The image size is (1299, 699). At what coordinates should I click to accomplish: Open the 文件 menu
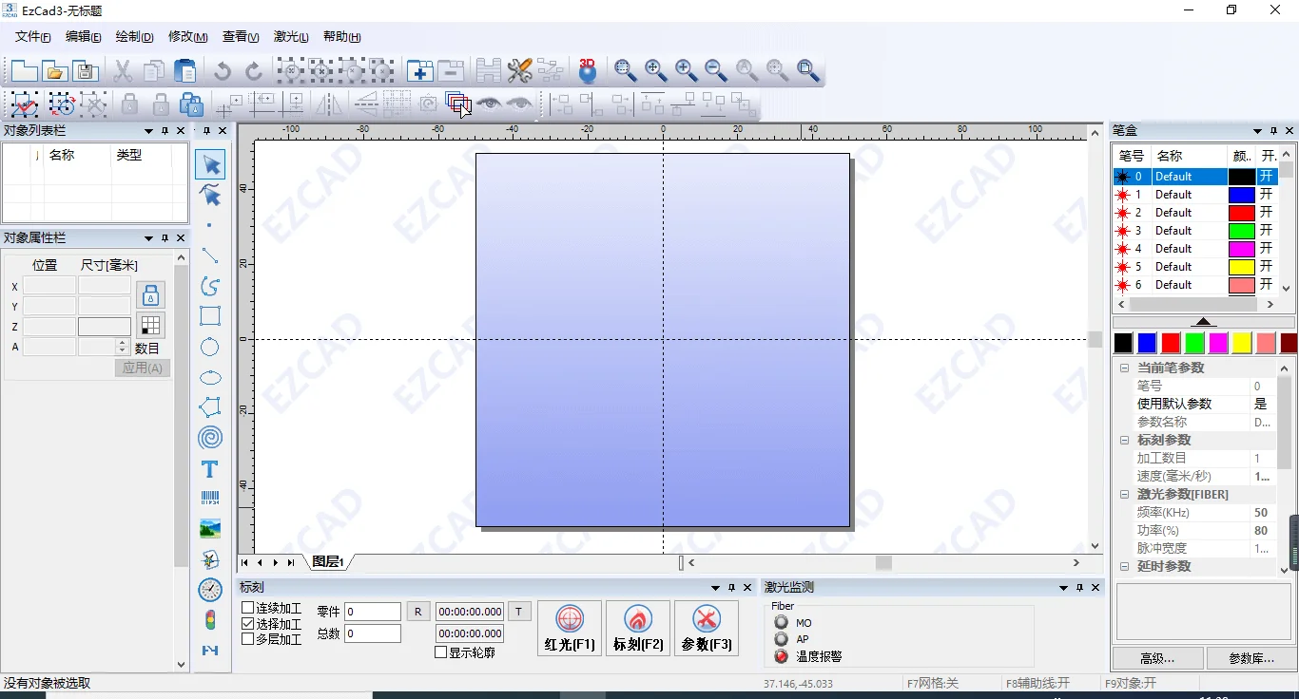point(33,37)
